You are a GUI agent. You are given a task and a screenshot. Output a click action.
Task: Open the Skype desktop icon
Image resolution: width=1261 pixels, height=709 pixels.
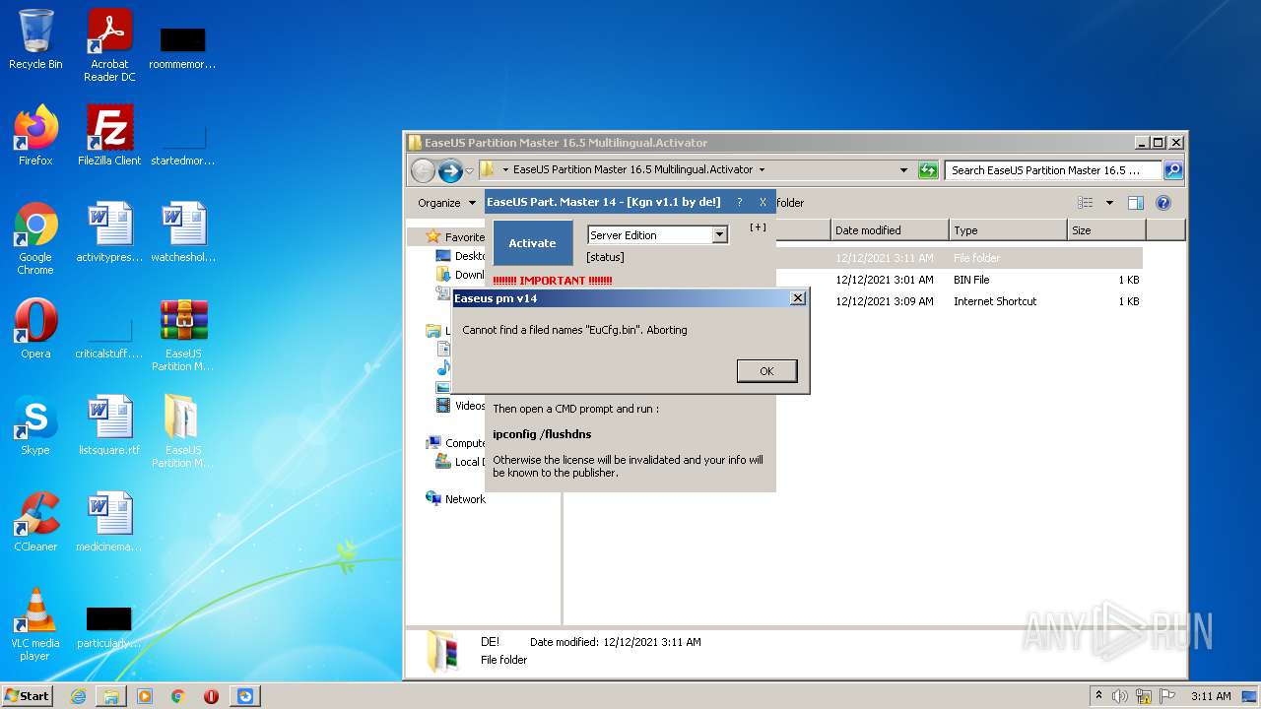[35, 424]
